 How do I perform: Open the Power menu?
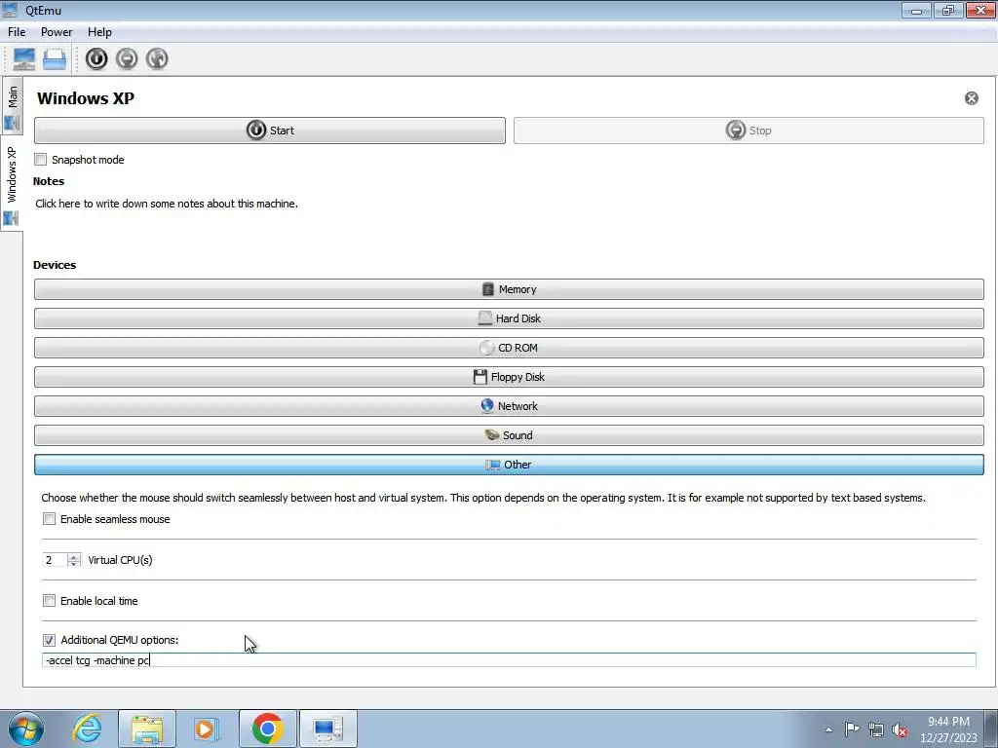(57, 32)
